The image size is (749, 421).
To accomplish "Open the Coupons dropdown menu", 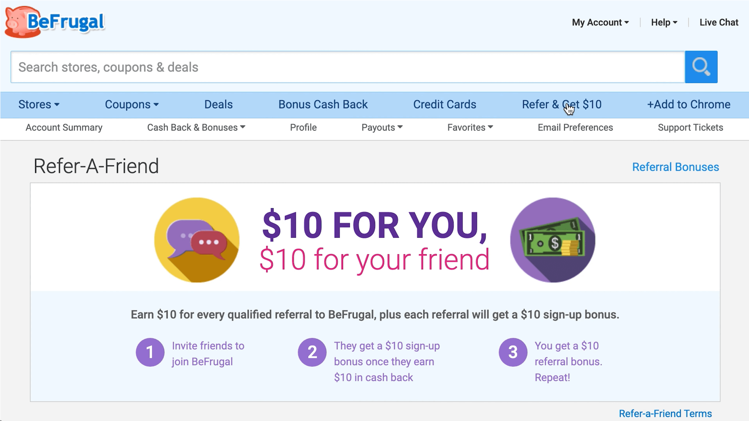I will [x=131, y=104].
